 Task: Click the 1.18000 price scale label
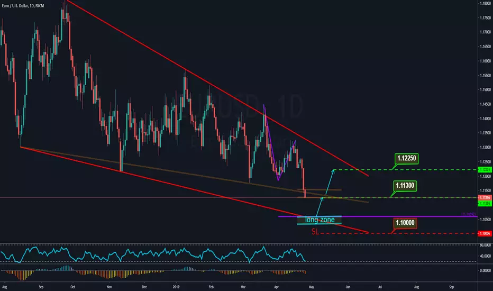click(485, 4)
